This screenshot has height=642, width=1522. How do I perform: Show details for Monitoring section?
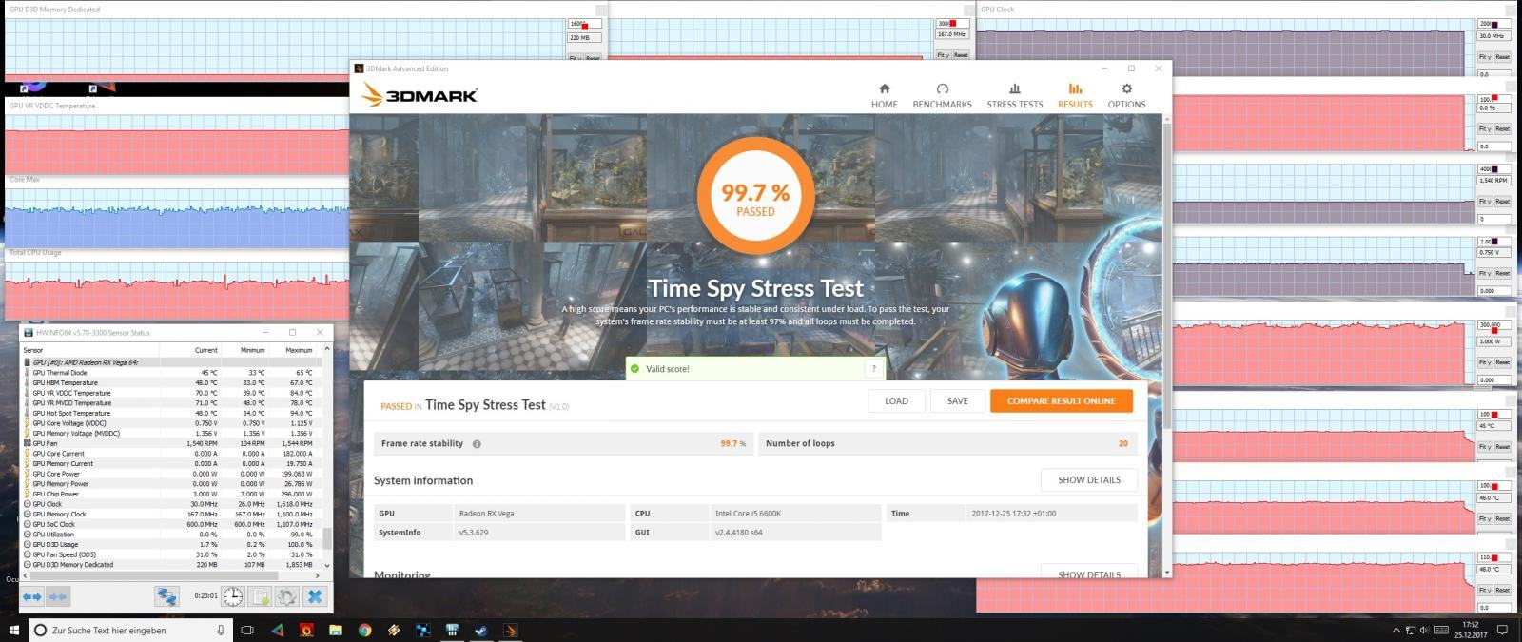(1088, 573)
